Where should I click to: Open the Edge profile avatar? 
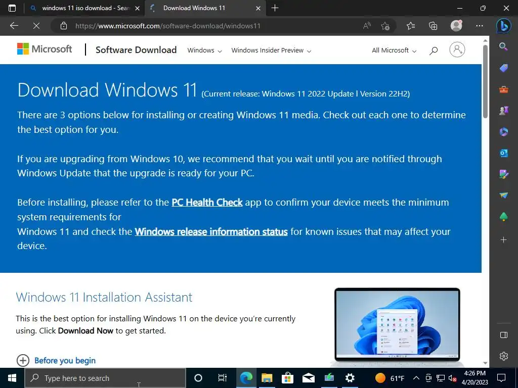point(456,26)
